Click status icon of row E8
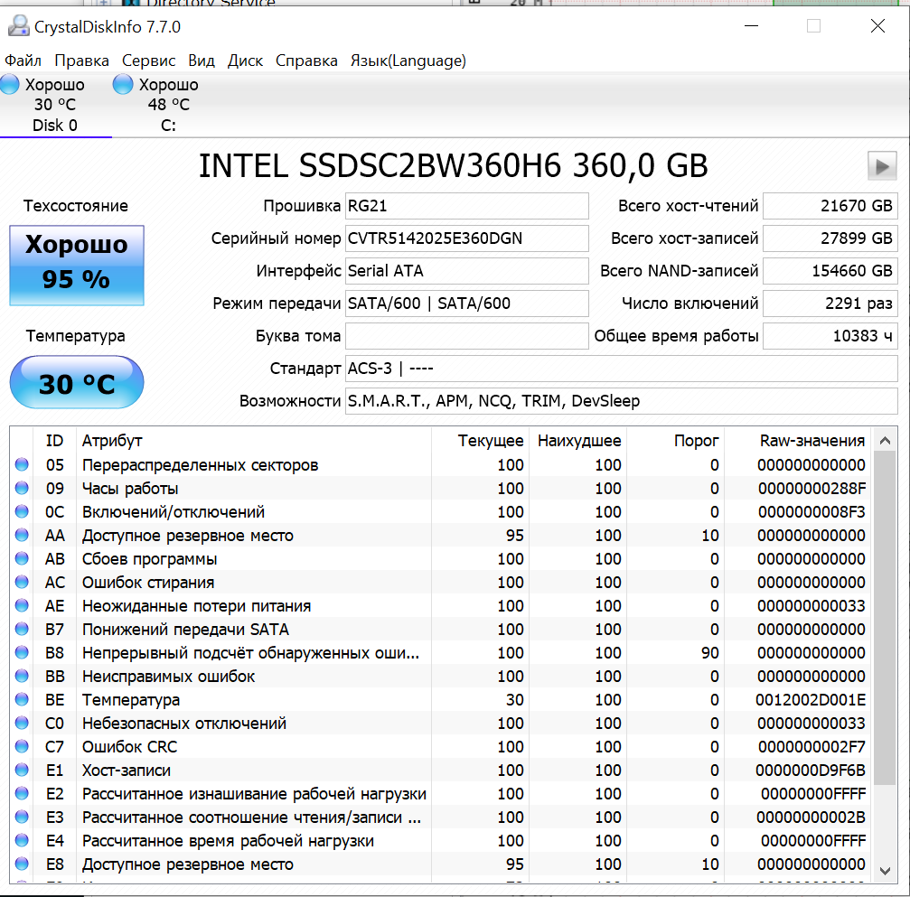This screenshot has height=897, width=910. [22, 864]
